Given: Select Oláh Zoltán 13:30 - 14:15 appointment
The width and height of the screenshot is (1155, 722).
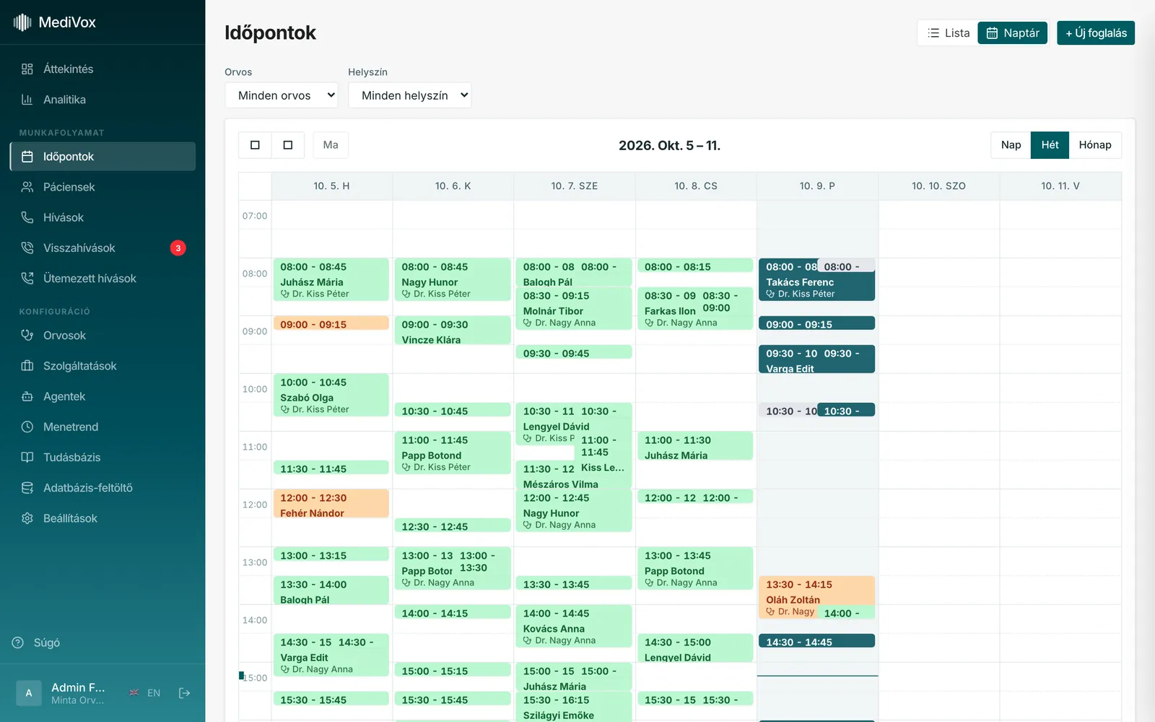Looking at the screenshot, I should click(x=816, y=597).
